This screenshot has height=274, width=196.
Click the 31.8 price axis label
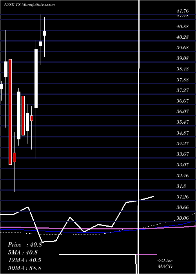pyautogui.click(x=181, y=186)
